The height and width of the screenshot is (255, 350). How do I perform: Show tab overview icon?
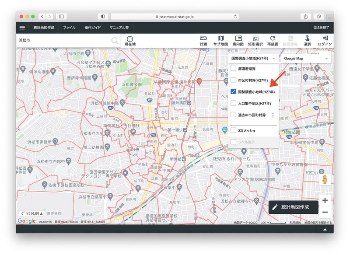(x=319, y=17)
